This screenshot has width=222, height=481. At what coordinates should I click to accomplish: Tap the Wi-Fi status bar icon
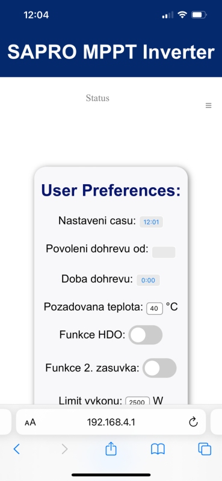point(182,14)
